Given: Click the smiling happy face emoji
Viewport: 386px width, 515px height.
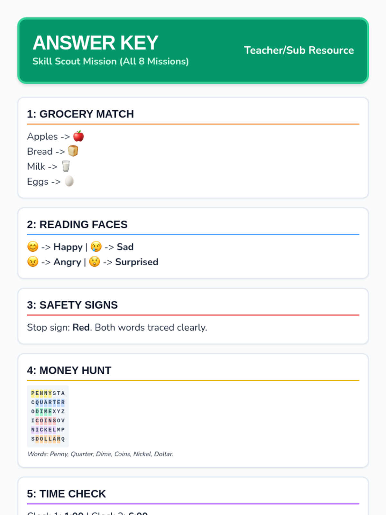Looking at the screenshot, I should (33, 247).
